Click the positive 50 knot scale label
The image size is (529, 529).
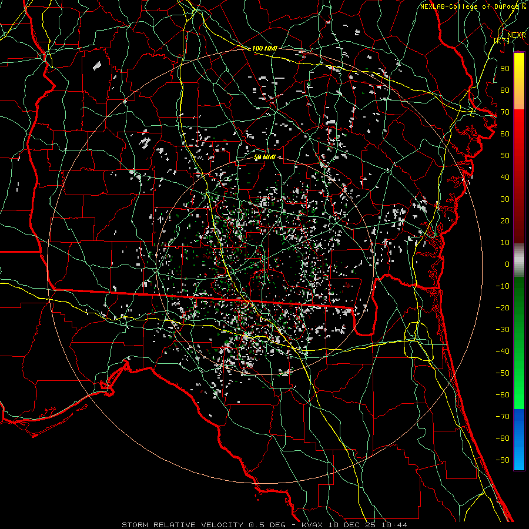tap(505, 156)
